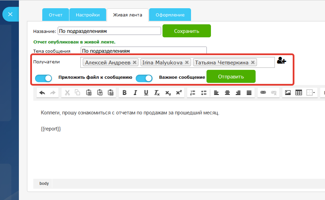Toggle the important message switch
The width and height of the screenshot is (325, 200).
(x=144, y=78)
